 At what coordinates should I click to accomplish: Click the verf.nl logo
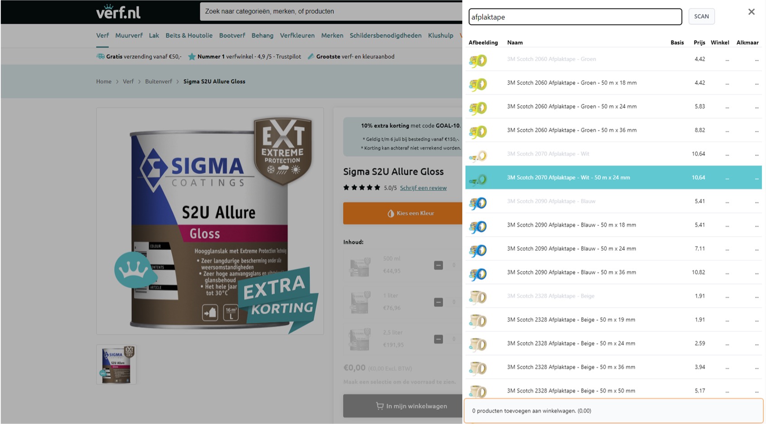click(119, 12)
